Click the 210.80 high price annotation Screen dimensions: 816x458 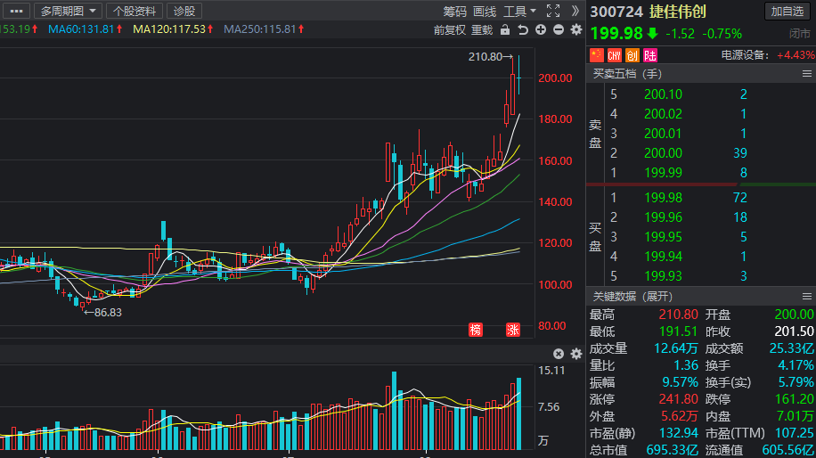pyautogui.click(x=490, y=57)
